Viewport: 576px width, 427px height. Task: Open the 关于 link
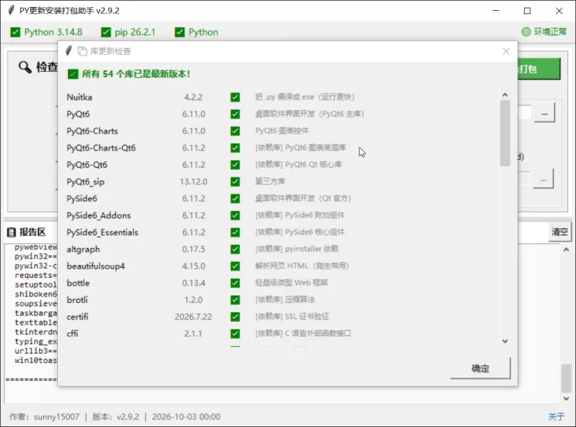coord(556,416)
